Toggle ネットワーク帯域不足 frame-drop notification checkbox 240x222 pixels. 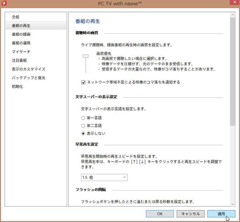point(83,82)
